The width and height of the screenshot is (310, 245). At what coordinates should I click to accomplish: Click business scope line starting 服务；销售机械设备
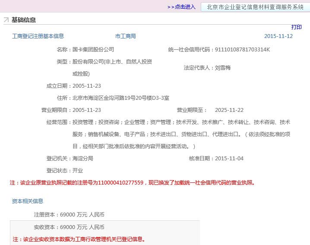tap(181, 134)
